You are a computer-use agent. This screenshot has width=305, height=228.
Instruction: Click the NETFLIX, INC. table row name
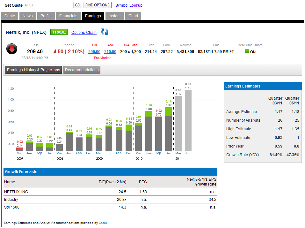pos(17,192)
